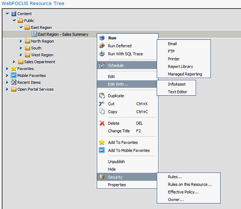Open the Schedule submenu entry
This screenshot has height=209, width=241.
127,65
